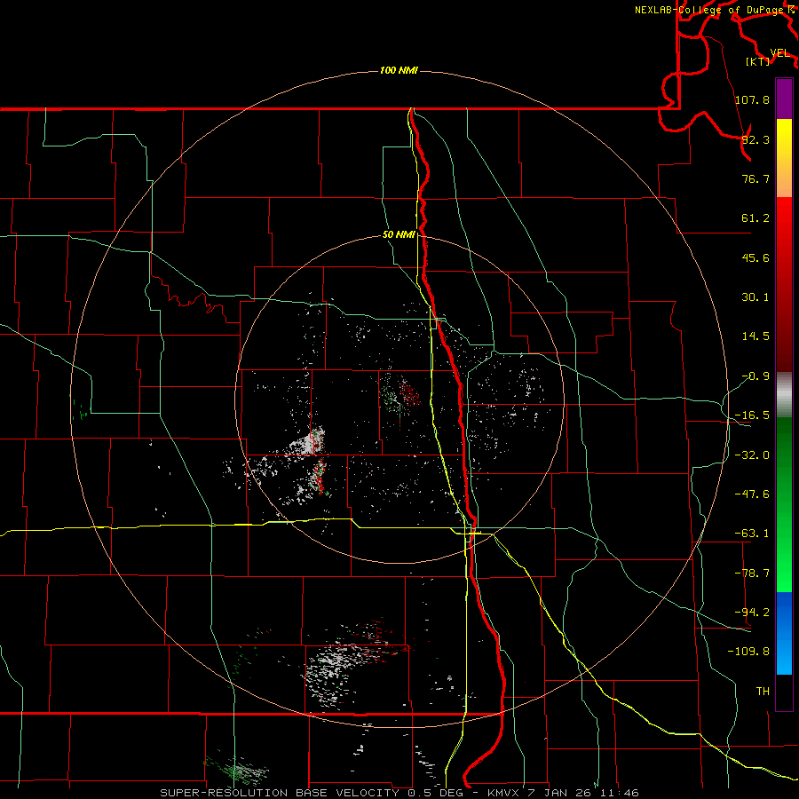Pick the gray near-zero segment of color bar

click(784, 395)
